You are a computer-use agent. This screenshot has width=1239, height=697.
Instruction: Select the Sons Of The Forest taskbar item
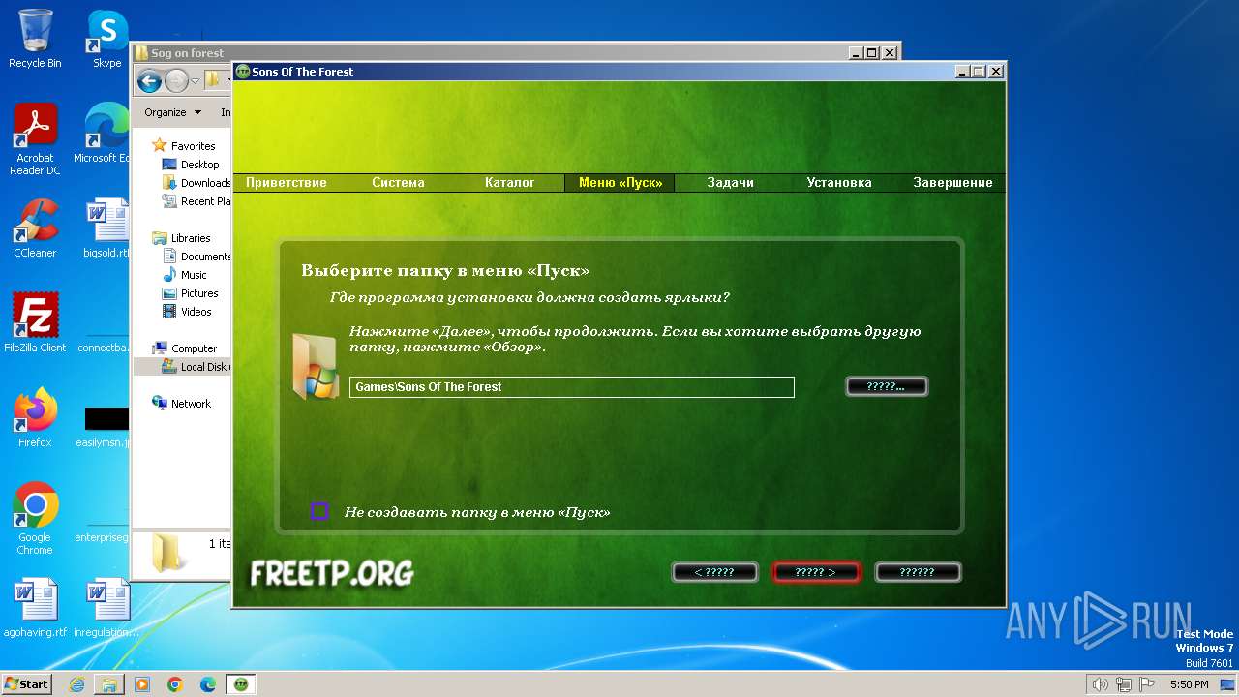tap(241, 684)
